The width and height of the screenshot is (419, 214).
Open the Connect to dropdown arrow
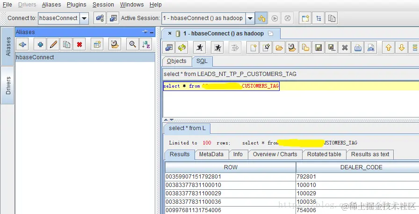coord(84,18)
